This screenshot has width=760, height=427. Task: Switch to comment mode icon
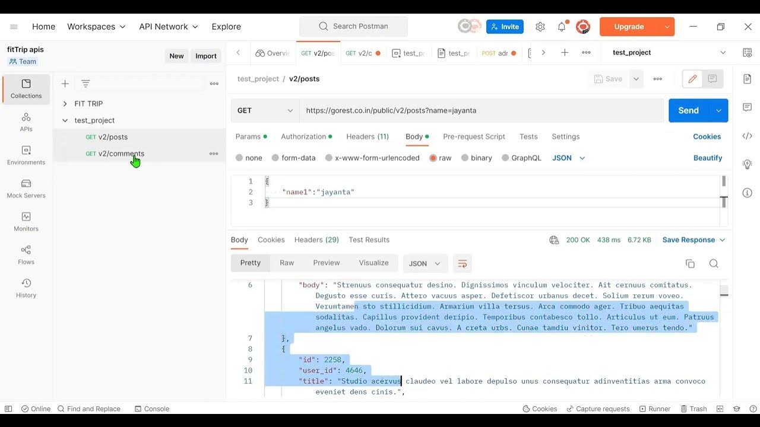click(x=712, y=79)
